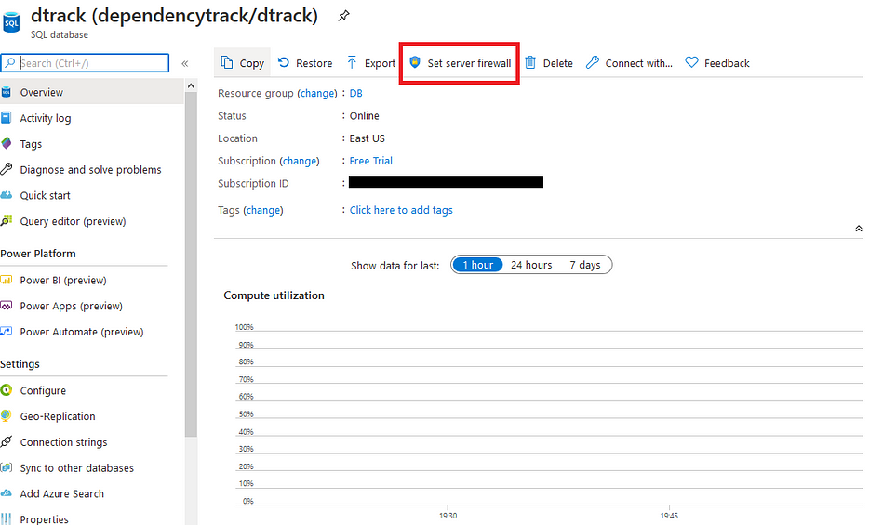Image resolution: width=896 pixels, height=525 pixels.
Task: Click the Delete trash can icon
Action: point(530,62)
